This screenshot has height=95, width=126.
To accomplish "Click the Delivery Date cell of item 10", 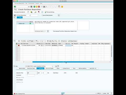I will [x=48, y=45].
